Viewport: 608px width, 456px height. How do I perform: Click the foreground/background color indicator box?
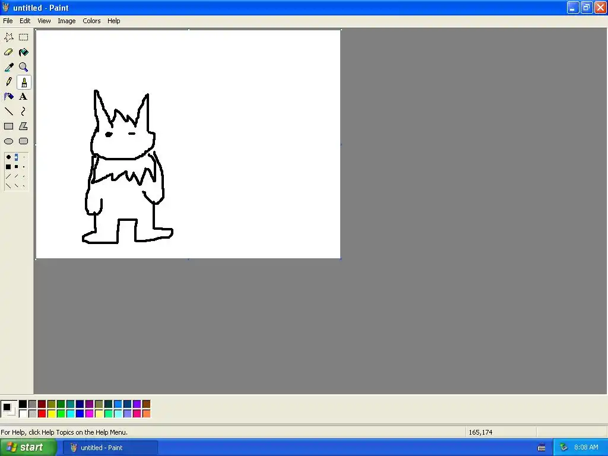tap(9, 409)
